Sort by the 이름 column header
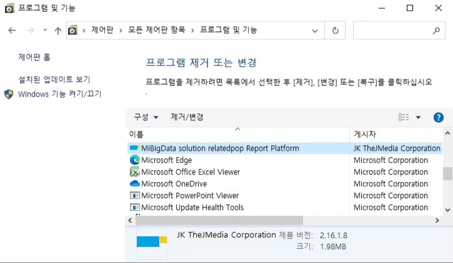This screenshot has height=263, width=453. point(238,134)
